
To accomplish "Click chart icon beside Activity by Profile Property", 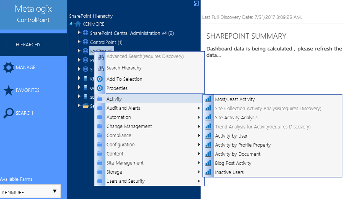I will click(208, 145).
